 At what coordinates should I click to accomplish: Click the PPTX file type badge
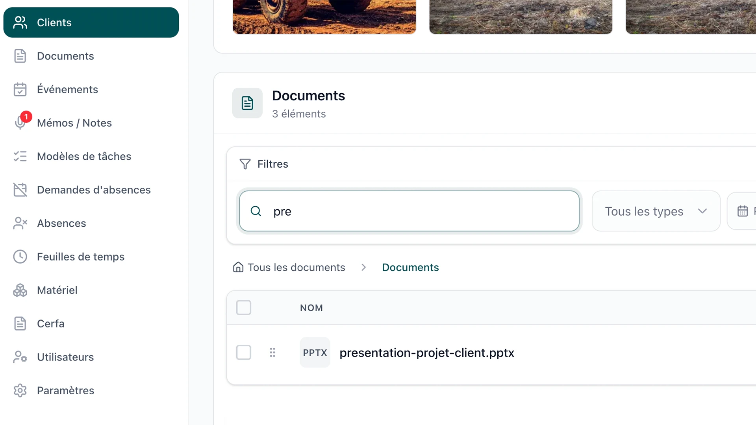(x=315, y=353)
